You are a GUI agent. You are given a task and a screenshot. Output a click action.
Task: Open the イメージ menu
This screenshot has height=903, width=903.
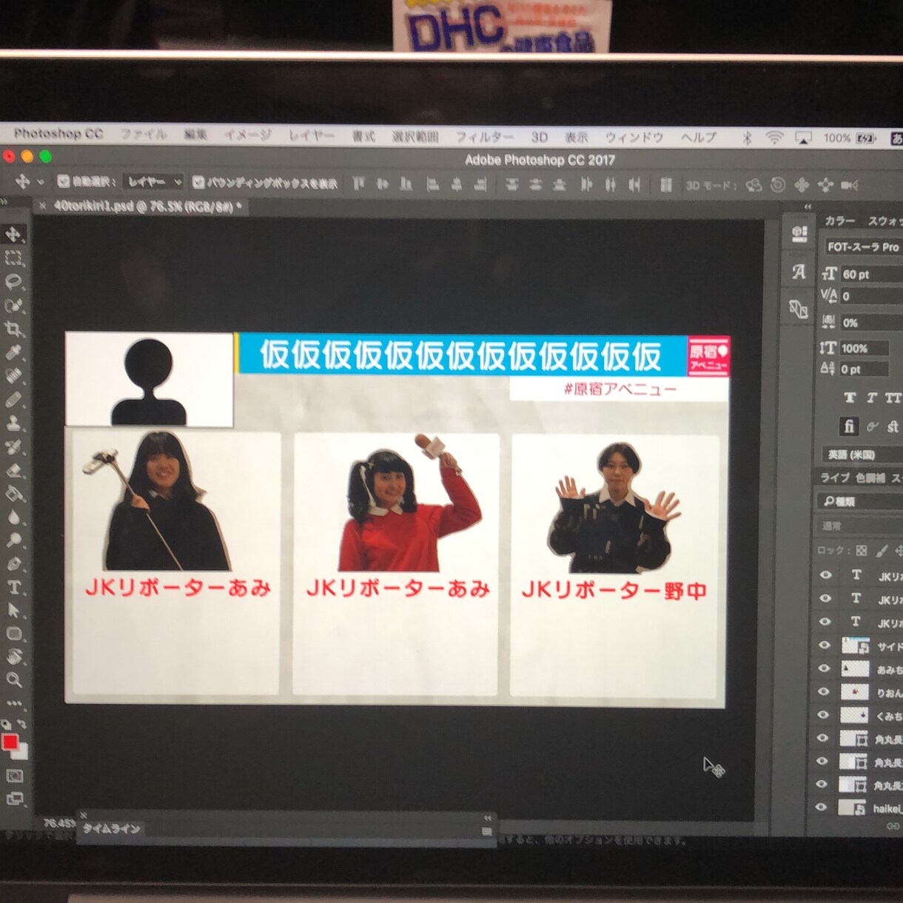(247, 135)
